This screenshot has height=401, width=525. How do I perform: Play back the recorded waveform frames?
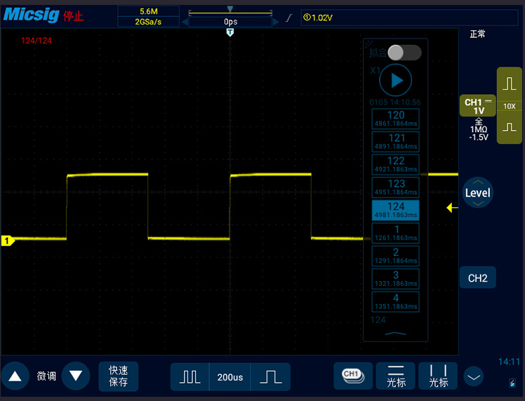click(395, 80)
